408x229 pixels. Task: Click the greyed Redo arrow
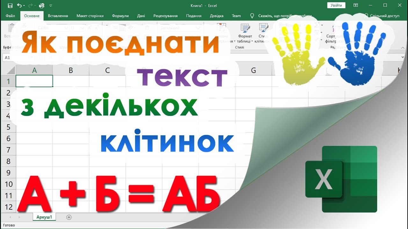[x=31, y=5]
